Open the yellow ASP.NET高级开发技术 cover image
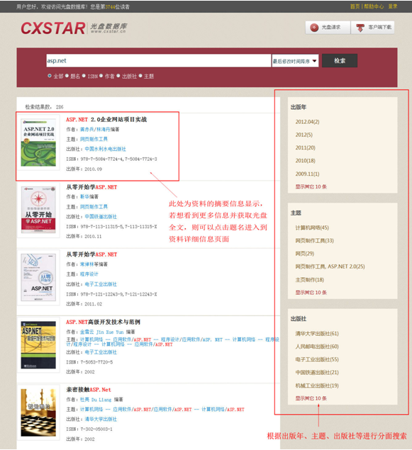 [38, 345]
